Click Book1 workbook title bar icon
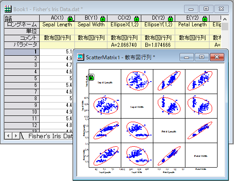Screen dimensions: 234x181 (8, 9)
